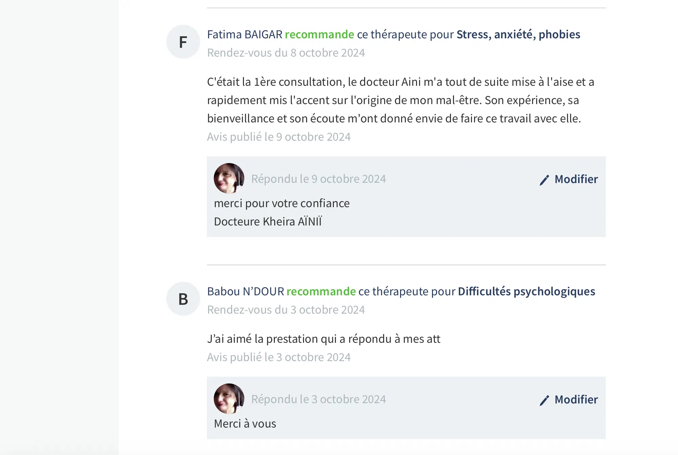Click "Rendez-vous du 3 octobre 2024" date line
This screenshot has width=678, height=455.
click(286, 310)
